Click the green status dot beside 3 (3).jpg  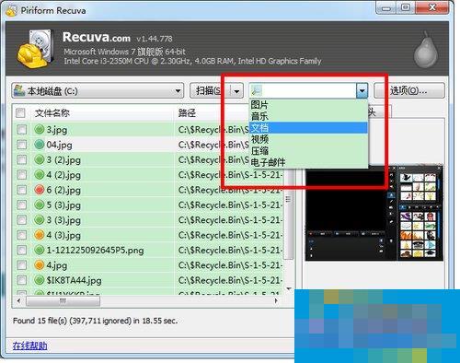point(40,220)
